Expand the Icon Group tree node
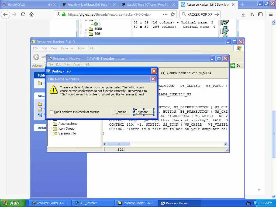This screenshot has height=207, width=276. click(x=50, y=129)
